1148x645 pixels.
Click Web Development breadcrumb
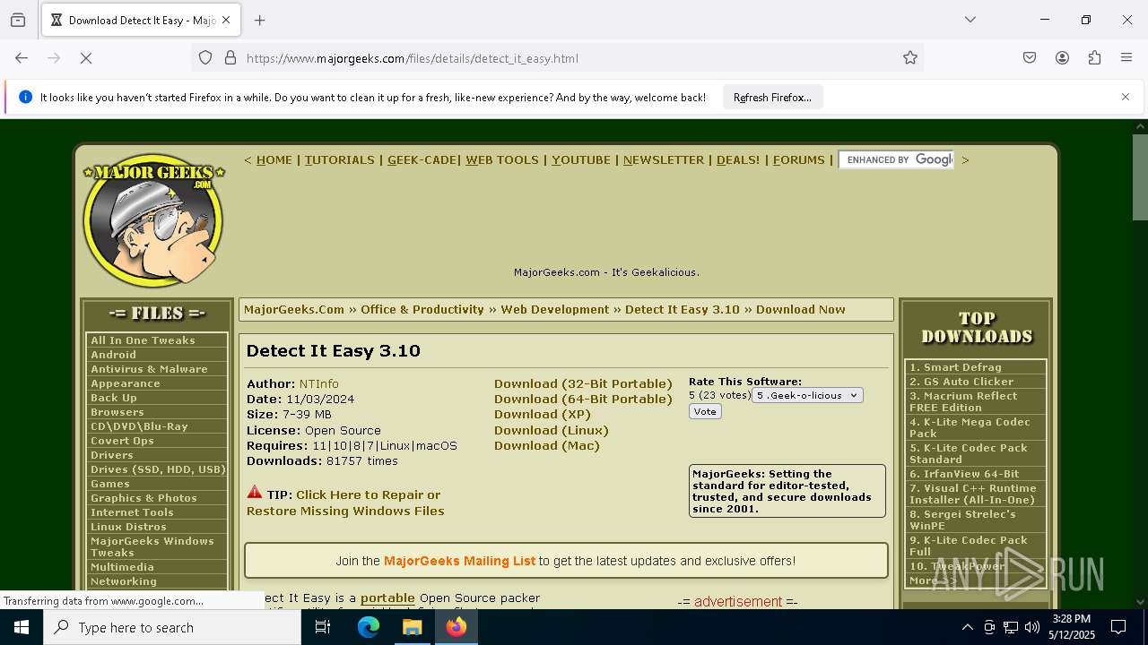click(555, 309)
